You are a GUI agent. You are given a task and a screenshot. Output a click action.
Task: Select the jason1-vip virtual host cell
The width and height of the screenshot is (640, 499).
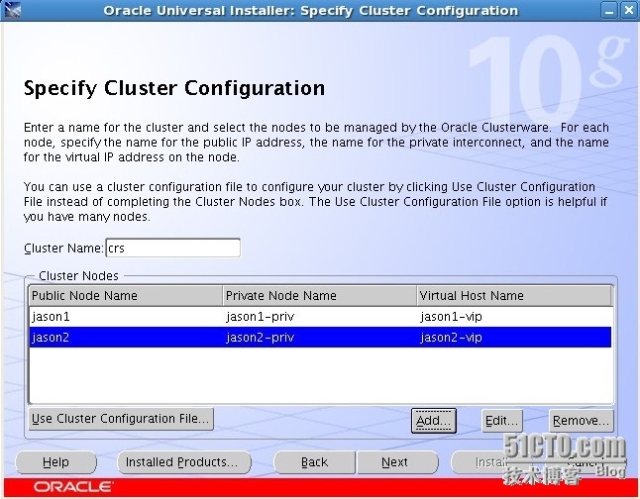coord(514,317)
